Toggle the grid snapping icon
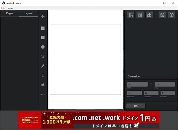This screenshot has height=130, width=178. point(131,15)
